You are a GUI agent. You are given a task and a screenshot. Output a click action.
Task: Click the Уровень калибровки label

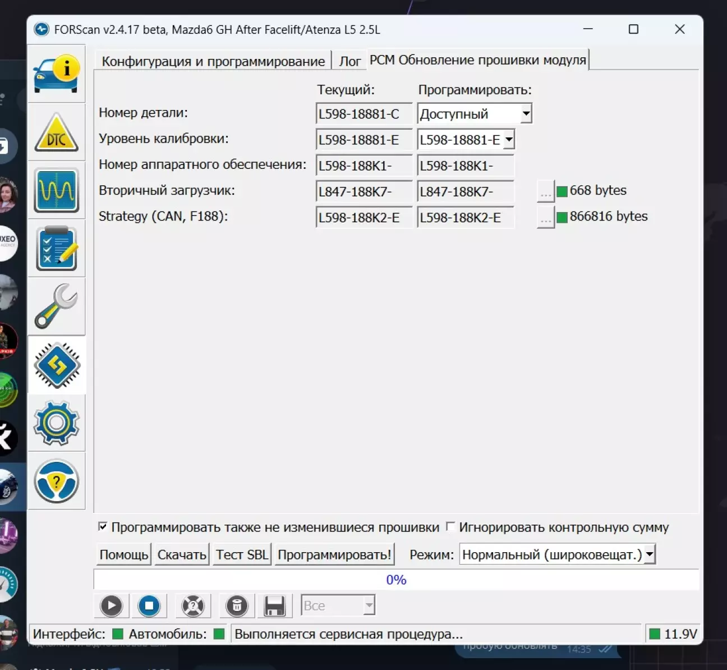pyautogui.click(x=164, y=139)
